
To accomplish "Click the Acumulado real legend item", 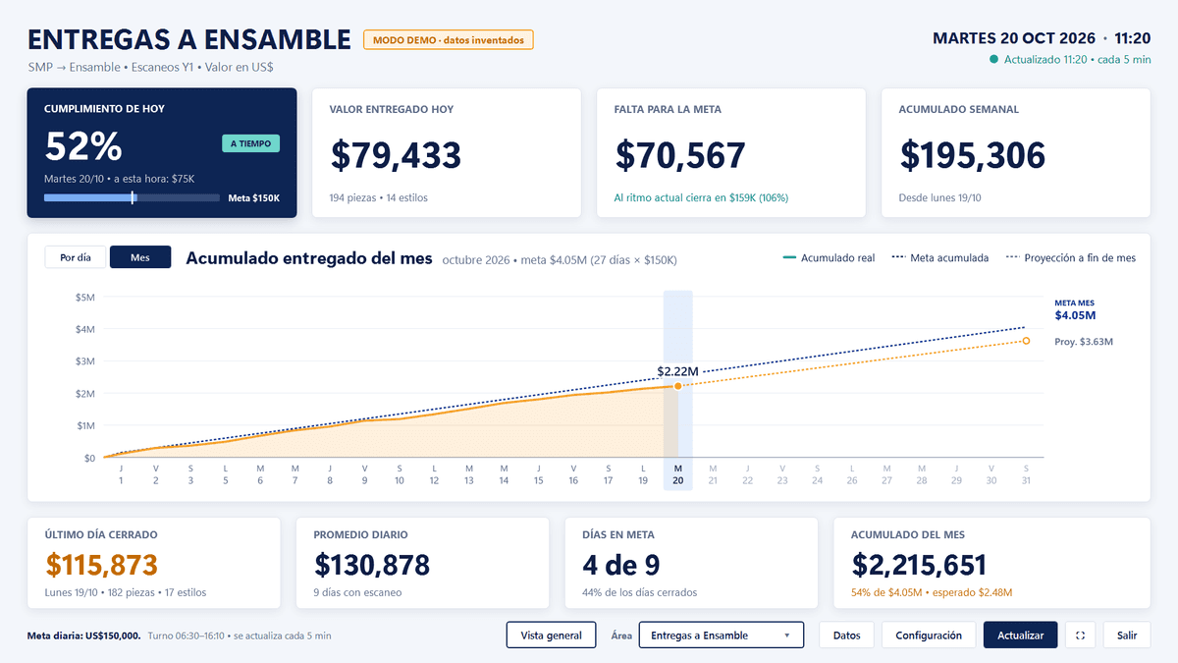I will (x=829, y=258).
